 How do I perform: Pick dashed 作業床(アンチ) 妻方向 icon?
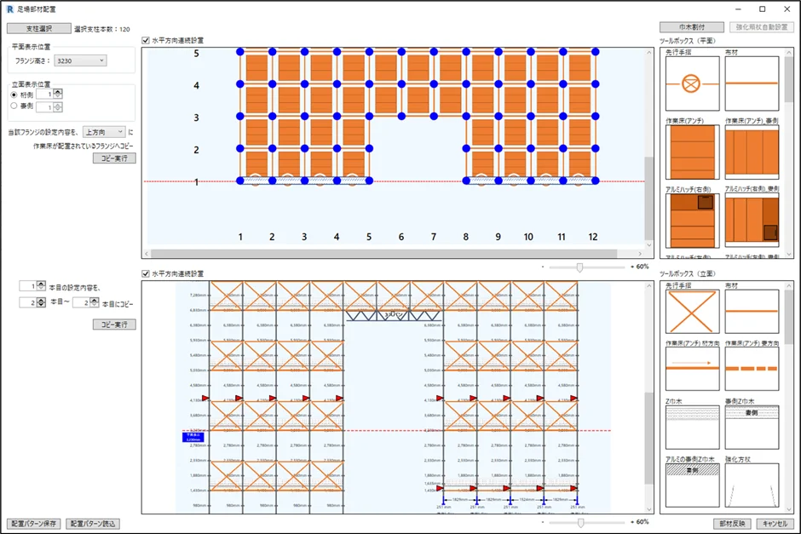click(752, 369)
